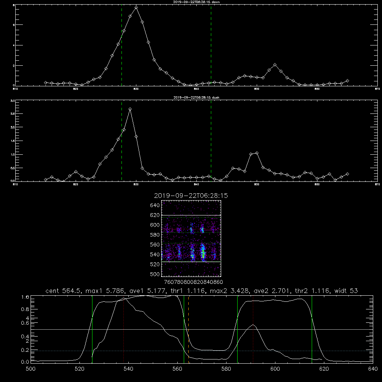Click the green vertical line near 615 in the bottom plot

312,329
